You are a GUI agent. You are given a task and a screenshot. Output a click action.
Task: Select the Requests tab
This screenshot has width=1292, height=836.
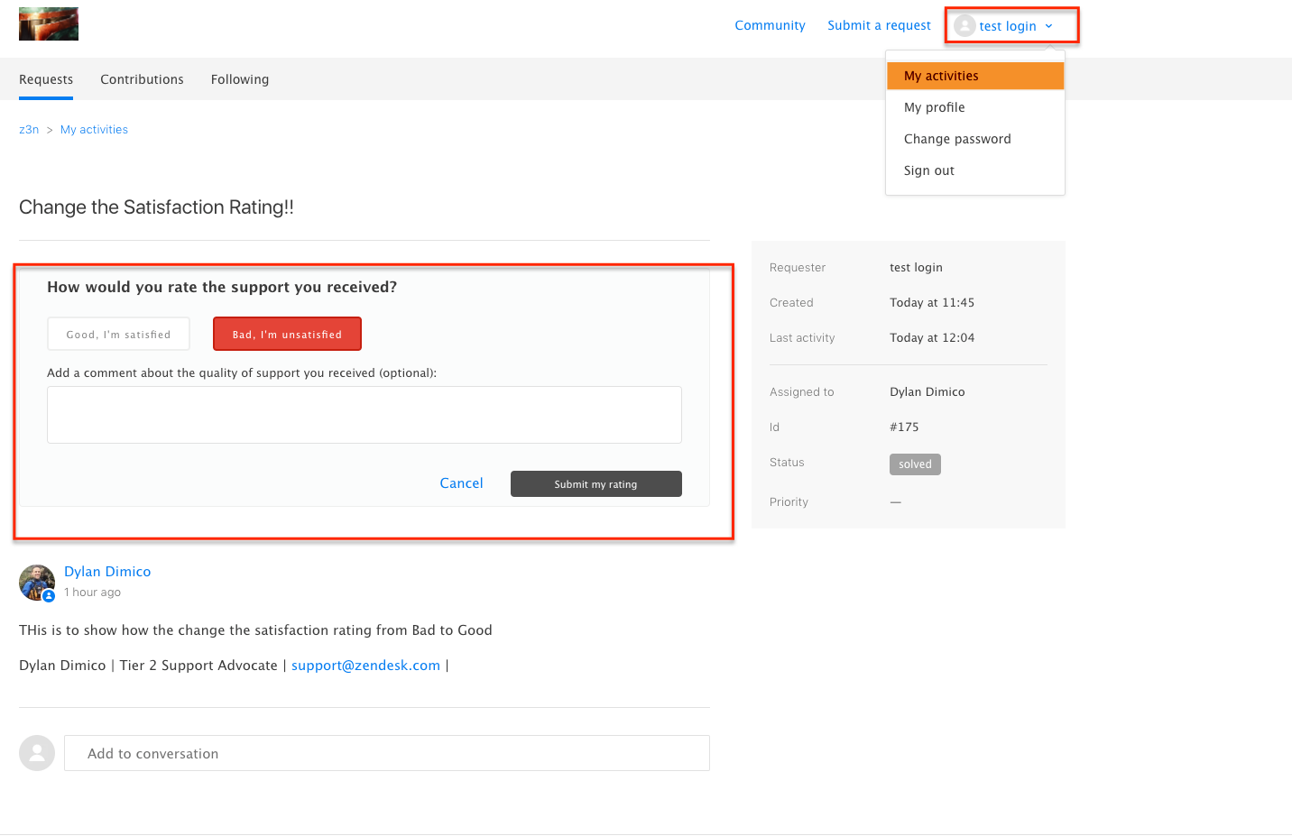46,79
